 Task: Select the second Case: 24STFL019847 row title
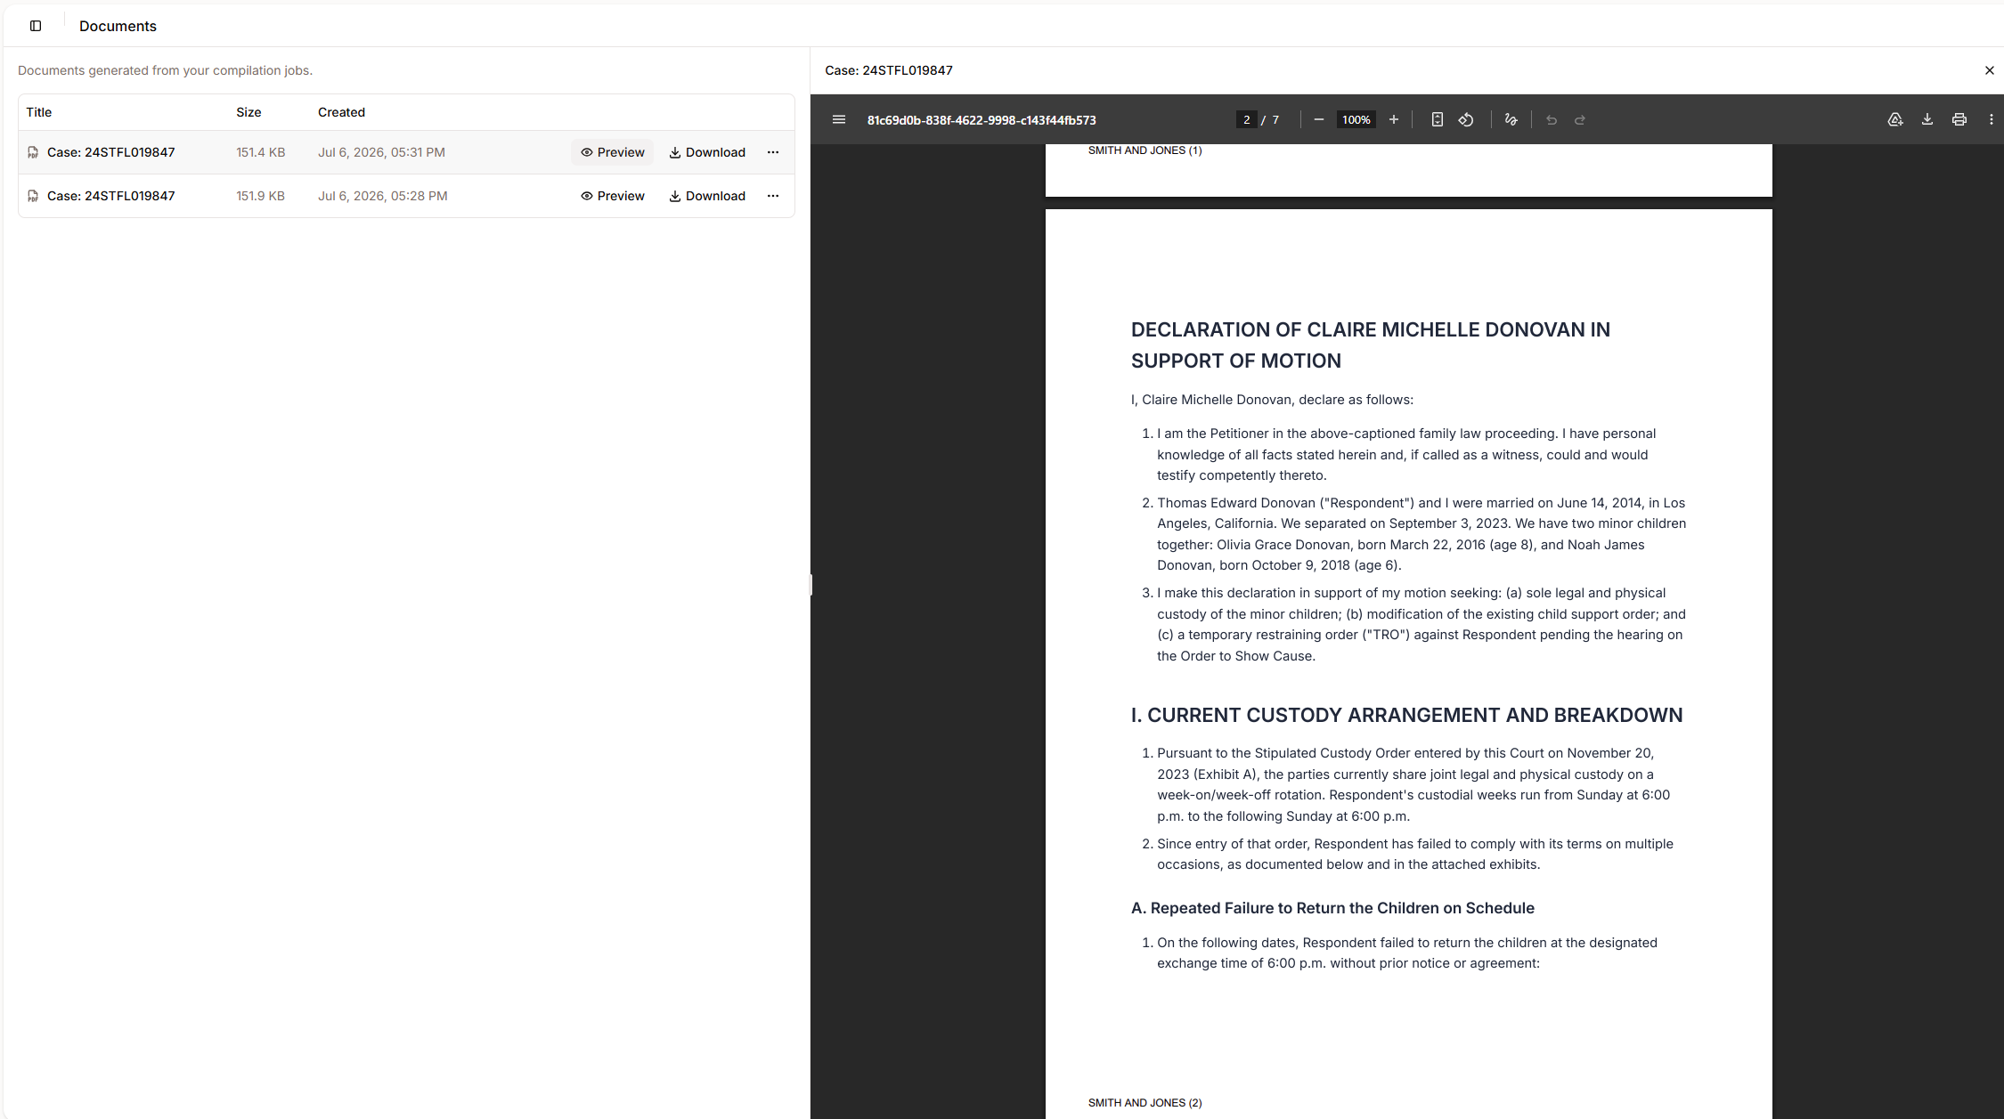111,196
